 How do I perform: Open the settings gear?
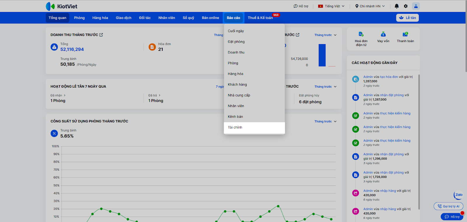[406, 6]
